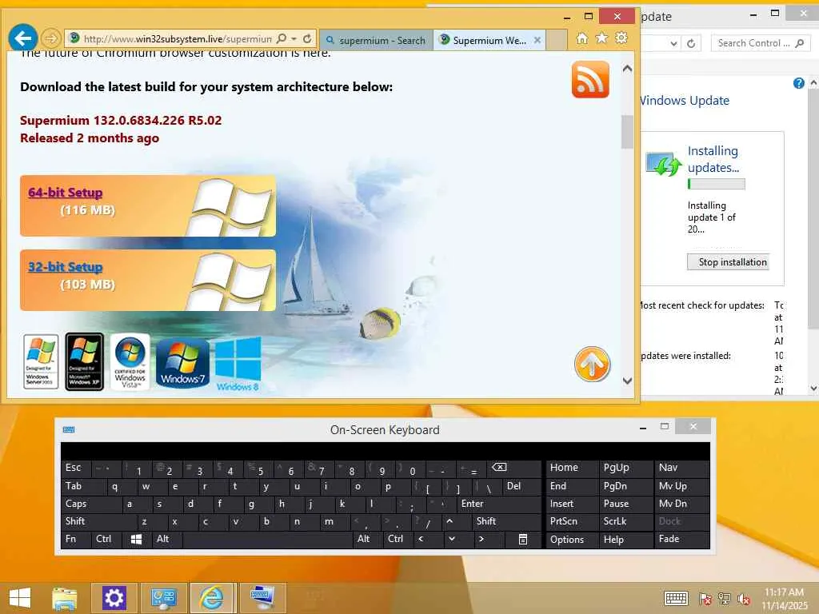Open File Explorer from the taskbar
The width and height of the screenshot is (819, 614).
pos(64,598)
